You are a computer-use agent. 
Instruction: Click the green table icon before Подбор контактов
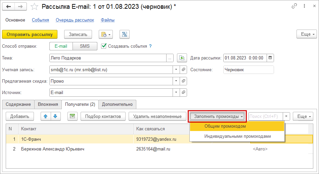pos(72,116)
